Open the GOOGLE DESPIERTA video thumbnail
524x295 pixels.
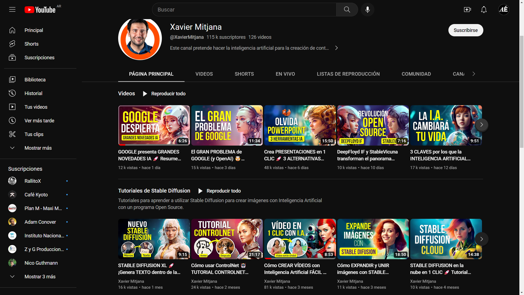tap(154, 125)
